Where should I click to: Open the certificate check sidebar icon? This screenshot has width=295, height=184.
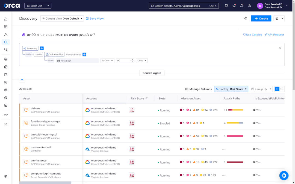[6, 82]
